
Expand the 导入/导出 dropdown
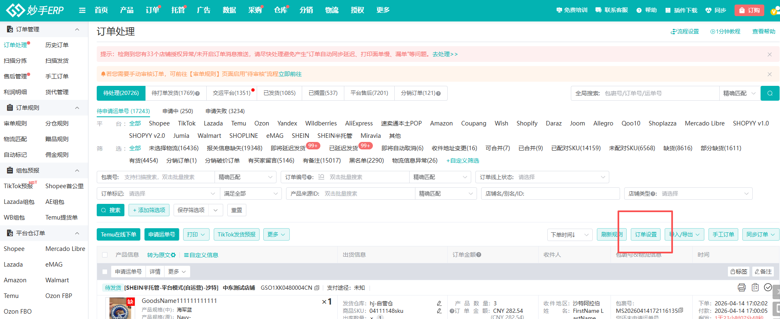click(685, 234)
